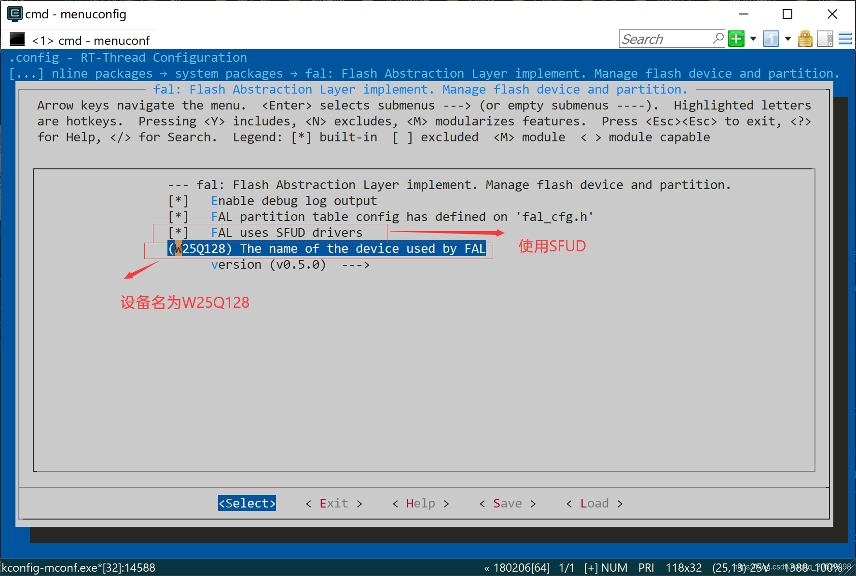Screen dimensions: 856x576
Task: Click the toolbar icon left of hamburger menu
Action: point(825,39)
